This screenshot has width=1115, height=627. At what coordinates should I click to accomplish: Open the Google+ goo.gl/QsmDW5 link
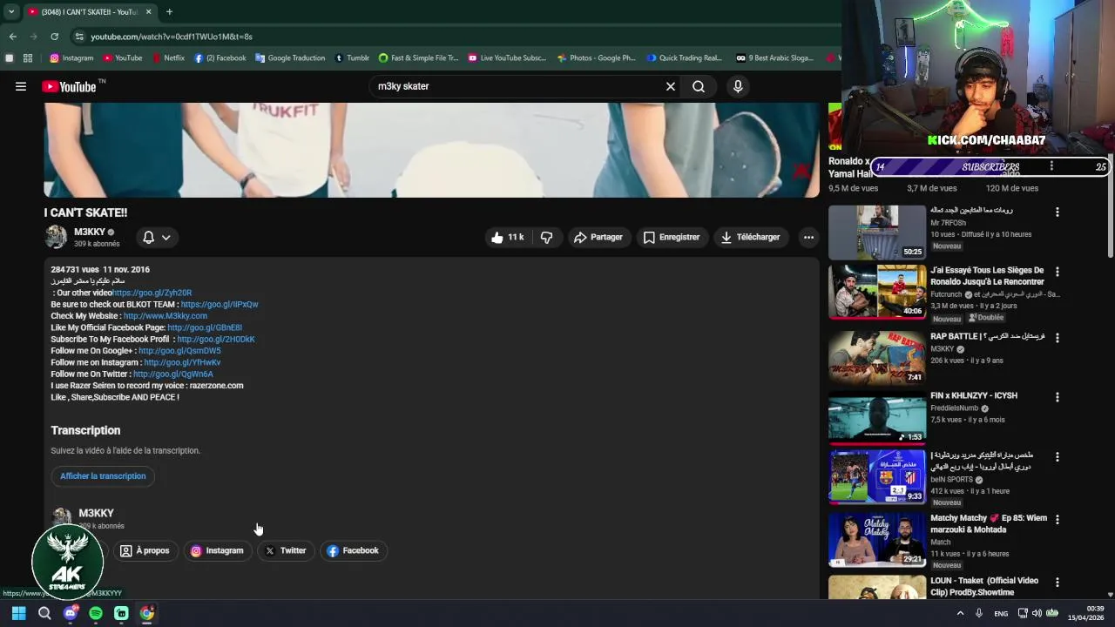[x=179, y=351]
